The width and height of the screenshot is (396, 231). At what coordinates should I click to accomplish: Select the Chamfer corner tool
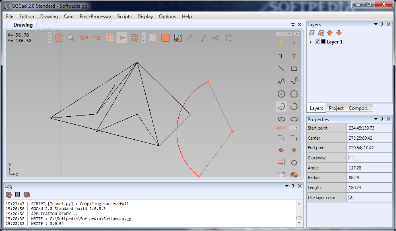(x=294, y=138)
